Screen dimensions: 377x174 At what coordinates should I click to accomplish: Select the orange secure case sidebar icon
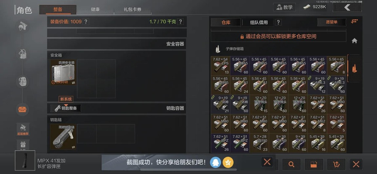pyautogui.click(x=23, y=109)
